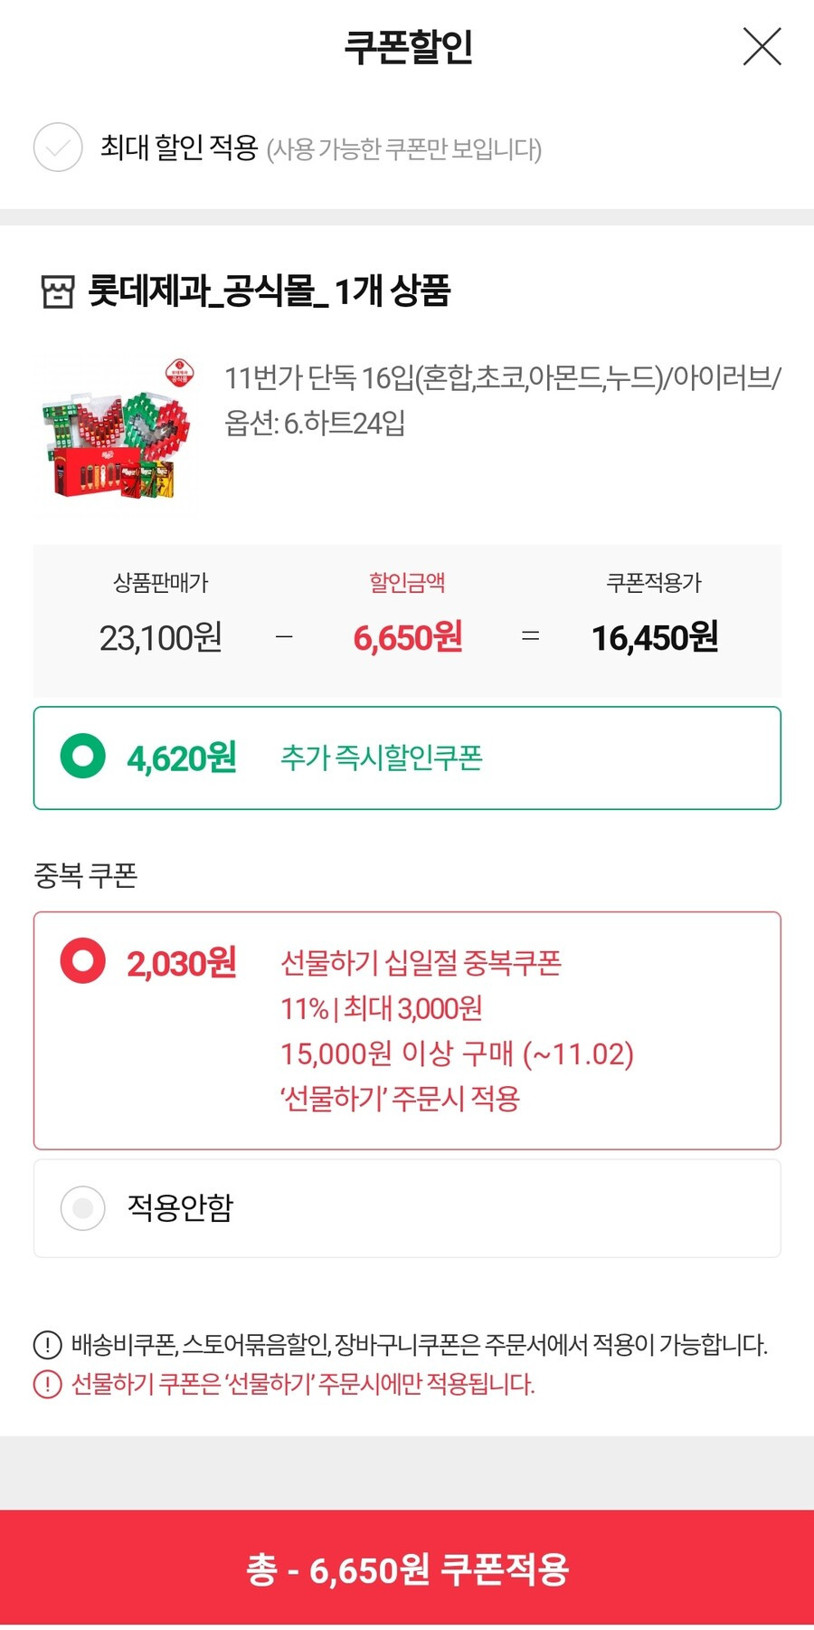Select the 4,620원 추가 즉시할인쿠폰 radio button
Image resolution: width=814 pixels, height=1630 pixels.
point(83,757)
